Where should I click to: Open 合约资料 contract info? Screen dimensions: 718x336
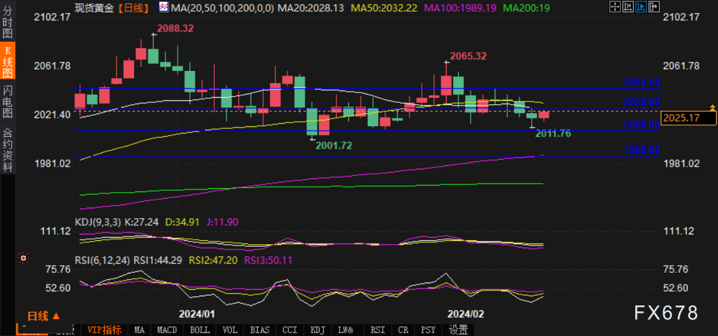coord(8,150)
